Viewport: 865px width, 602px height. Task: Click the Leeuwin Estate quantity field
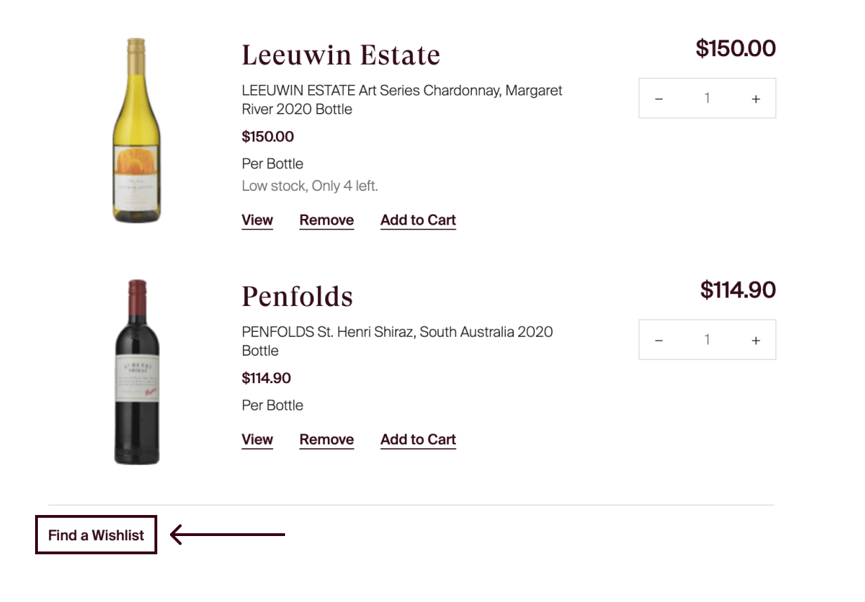tap(707, 98)
